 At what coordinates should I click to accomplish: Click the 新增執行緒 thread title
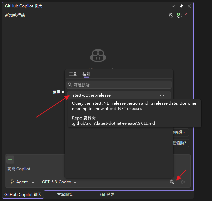point(15,15)
